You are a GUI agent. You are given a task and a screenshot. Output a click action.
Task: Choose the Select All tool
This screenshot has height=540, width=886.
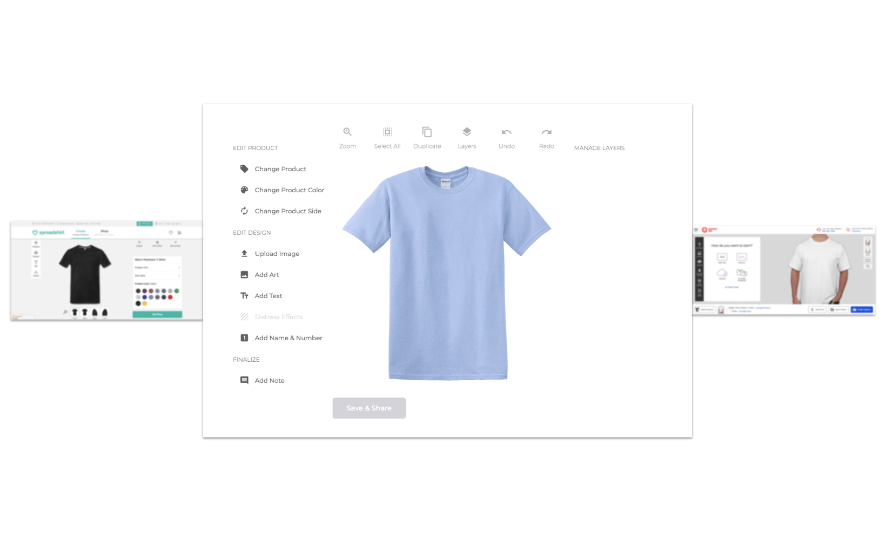pos(387,138)
